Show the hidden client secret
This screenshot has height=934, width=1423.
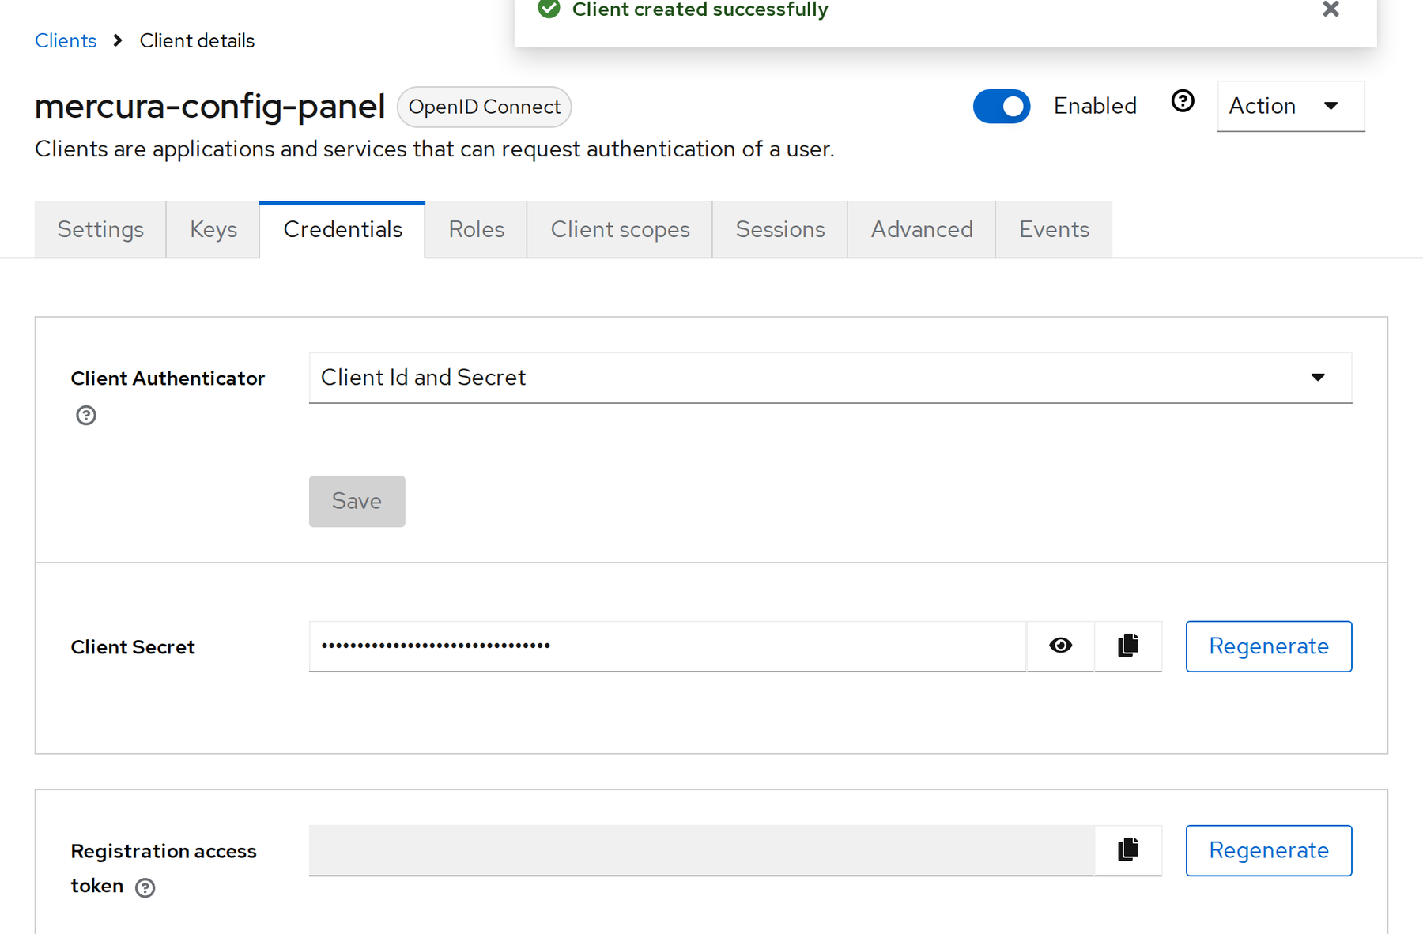pos(1060,646)
